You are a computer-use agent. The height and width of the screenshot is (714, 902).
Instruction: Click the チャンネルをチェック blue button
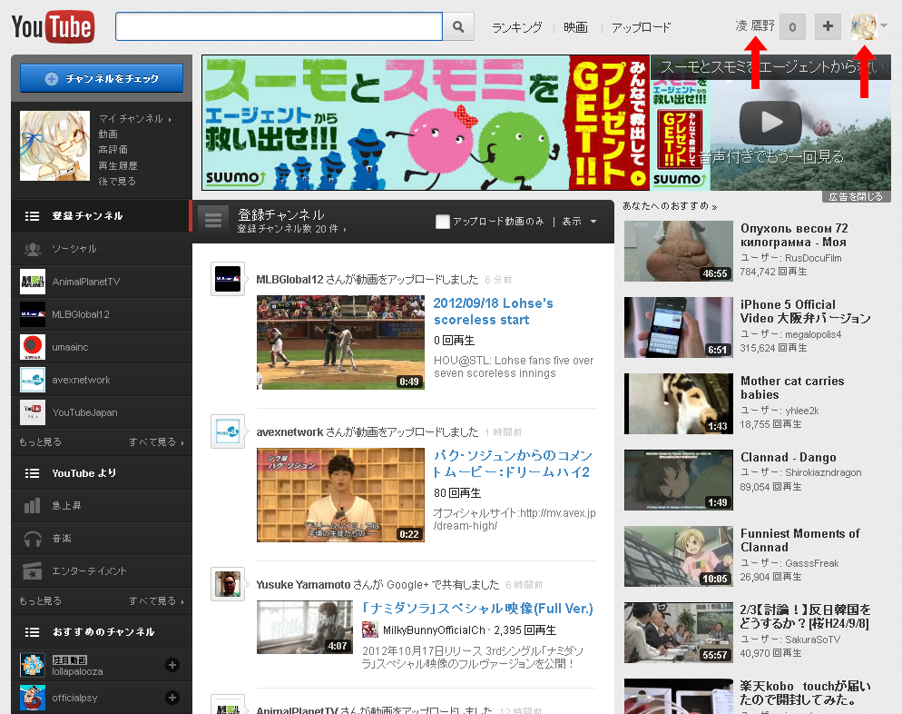point(102,78)
